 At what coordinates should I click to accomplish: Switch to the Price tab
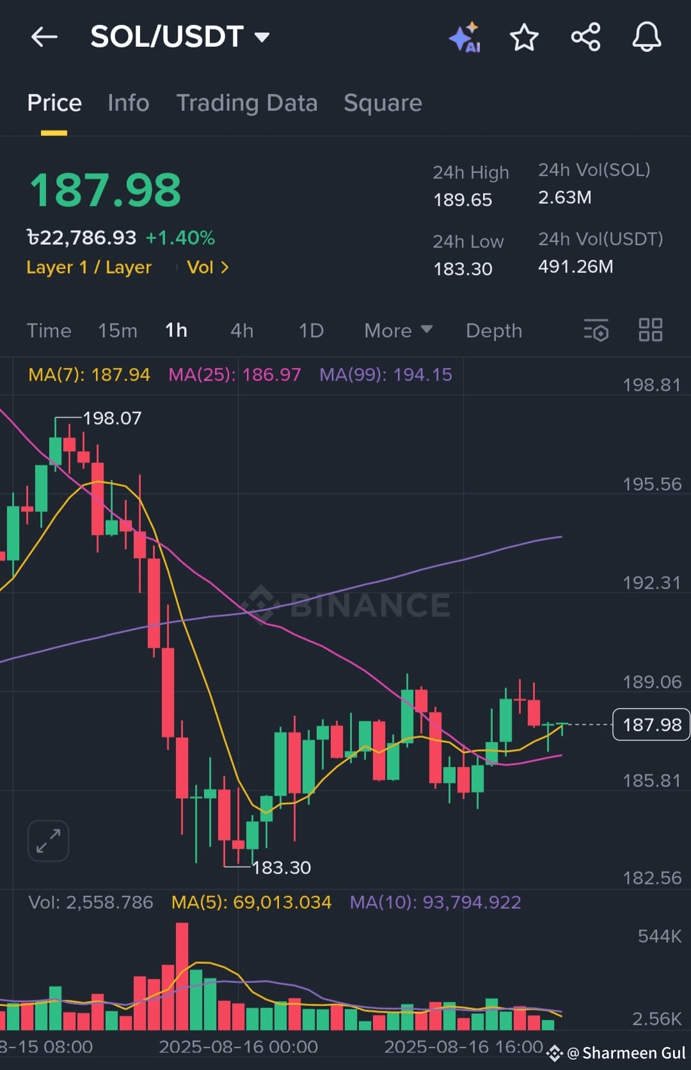[x=54, y=103]
